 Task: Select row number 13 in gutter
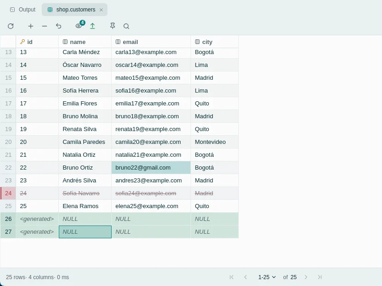click(x=8, y=52)
